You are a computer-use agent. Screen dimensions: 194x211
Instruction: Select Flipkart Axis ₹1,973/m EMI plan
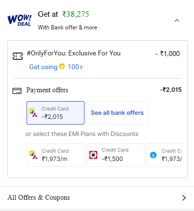click(x=55, y=155)
